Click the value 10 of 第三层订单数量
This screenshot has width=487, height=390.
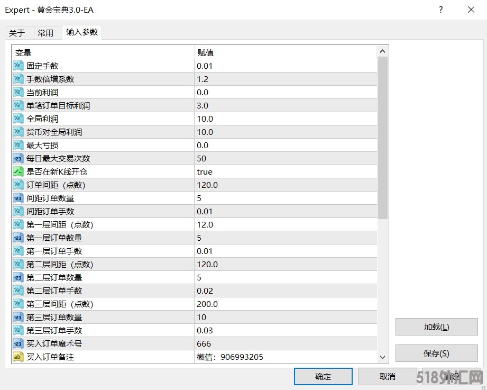286,318
